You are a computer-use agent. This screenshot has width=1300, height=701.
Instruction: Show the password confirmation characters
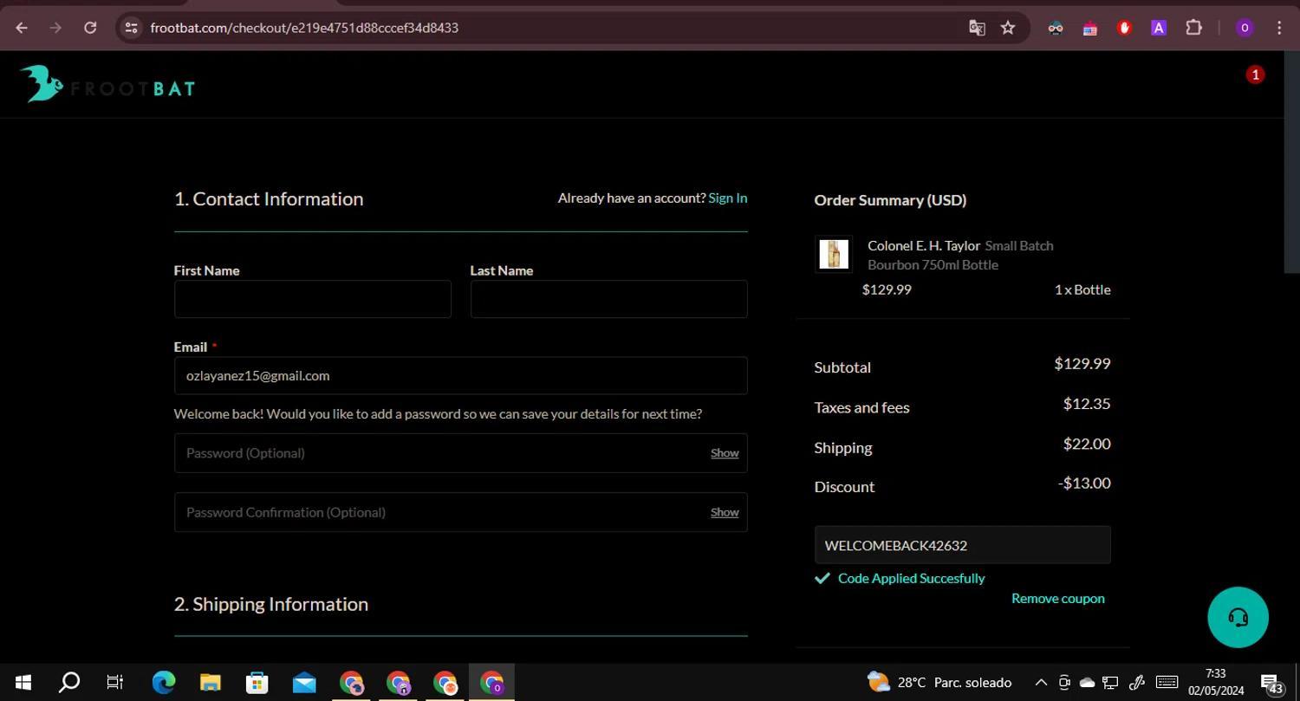click(x=725, y=512)
